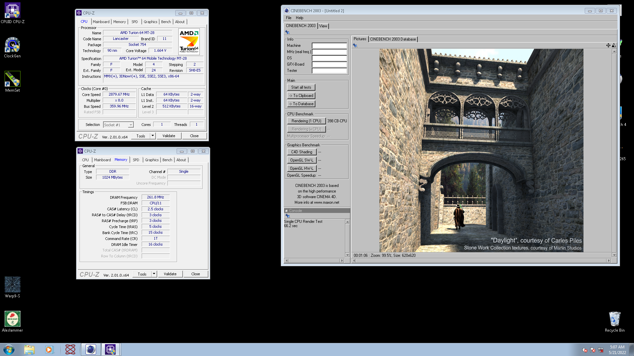Click the muted volume tray icon
This screenshot has height=356, width=634.
click(x=585, y=350)
